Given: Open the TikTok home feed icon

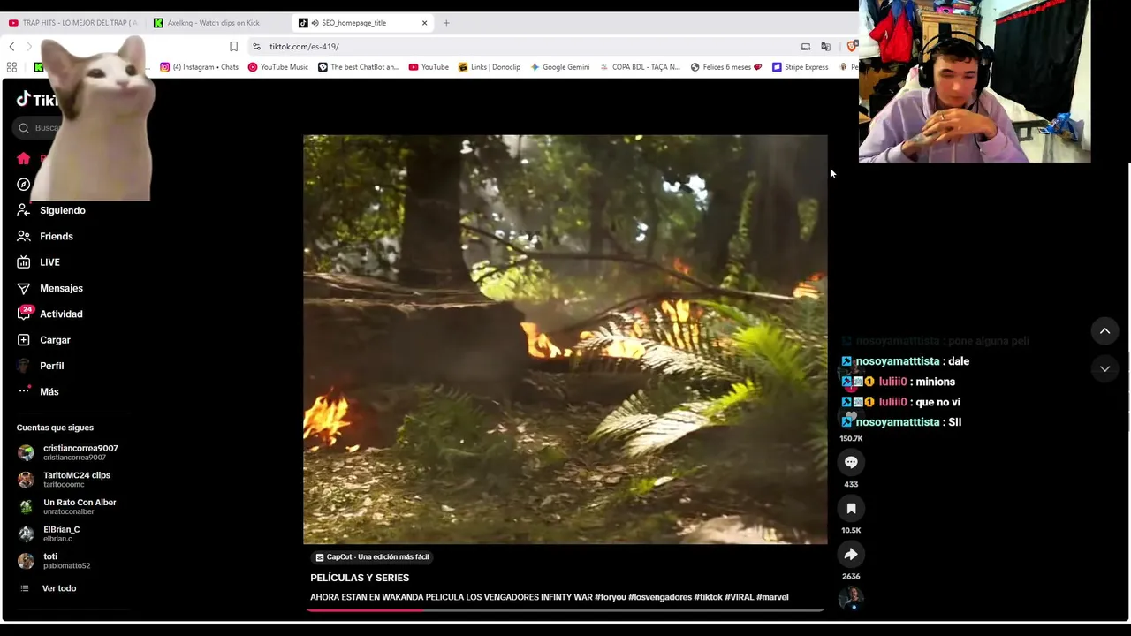Looking at the screenshot, I should [24, 159].
